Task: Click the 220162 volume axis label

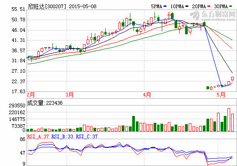Action: 17,112
